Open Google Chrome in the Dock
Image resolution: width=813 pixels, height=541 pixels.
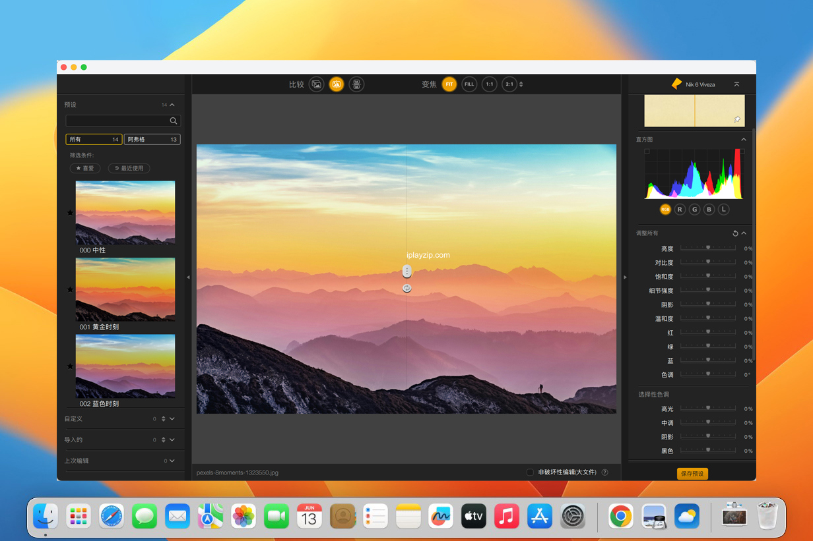[x=621, y=516]
